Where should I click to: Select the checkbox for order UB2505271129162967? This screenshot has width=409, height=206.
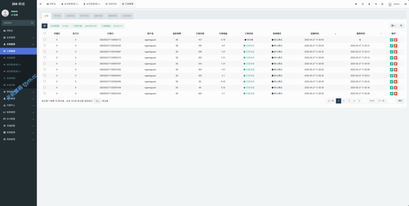tap(44, 52)
